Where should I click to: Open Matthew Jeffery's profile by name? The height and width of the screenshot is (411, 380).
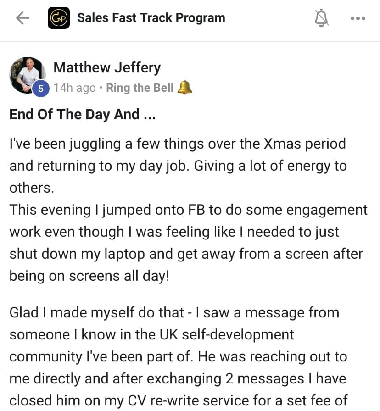[107, 68]
